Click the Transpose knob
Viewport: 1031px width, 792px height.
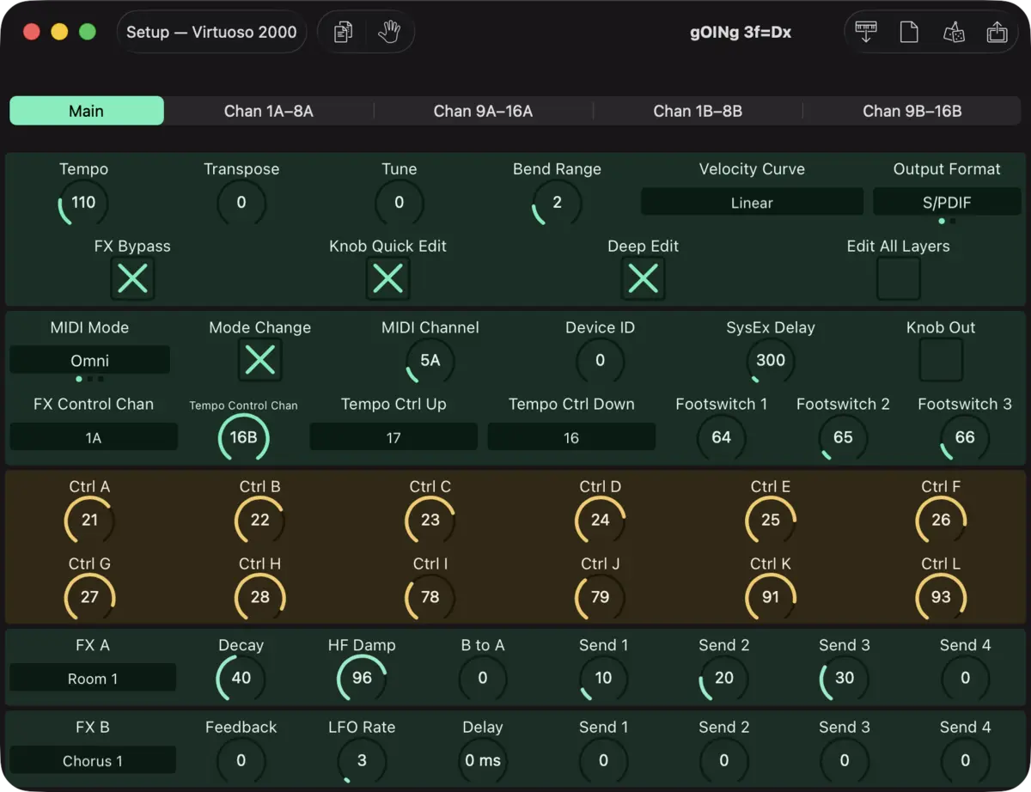[241, 203]
